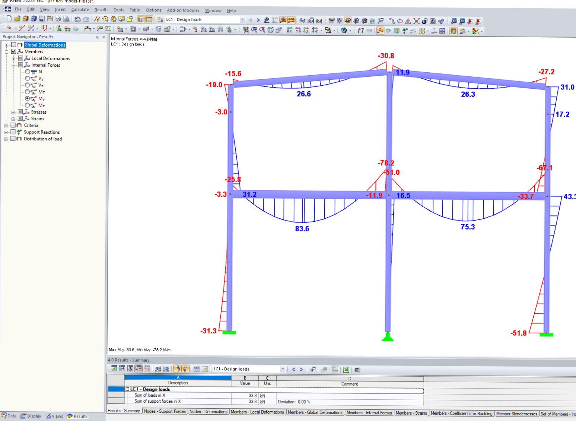Image resolution: width=576 pixels, height=421 pixels.
Task: Check the Global Deformations checkbox
Action: tap(13, 45)
